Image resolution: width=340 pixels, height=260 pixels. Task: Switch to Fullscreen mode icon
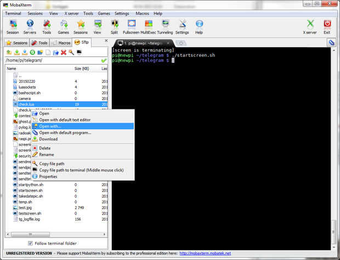point(131,27)
